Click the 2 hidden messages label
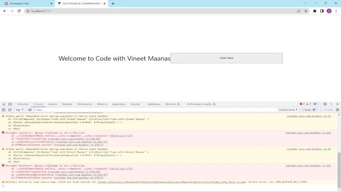341x192 pixels. (328, 110)
